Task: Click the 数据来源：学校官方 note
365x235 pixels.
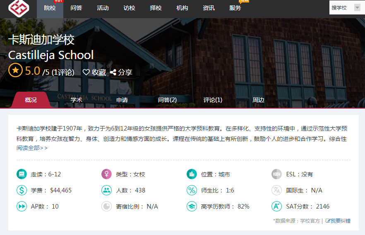Action: point(297,221)
